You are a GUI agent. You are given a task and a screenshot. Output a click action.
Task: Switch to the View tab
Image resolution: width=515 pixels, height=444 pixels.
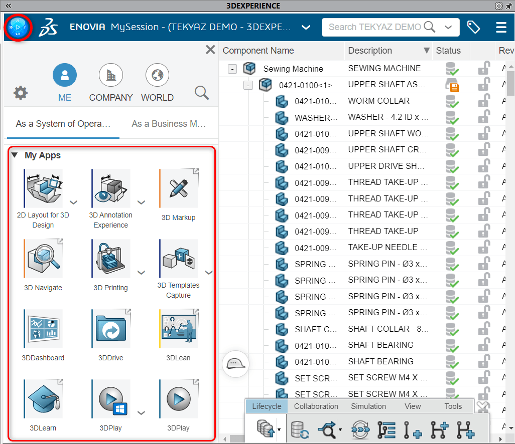pyautogui.click(x=413, y=406)
